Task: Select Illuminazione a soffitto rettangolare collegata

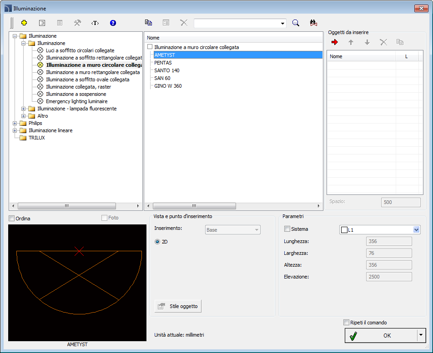Action: coord(94,58)
